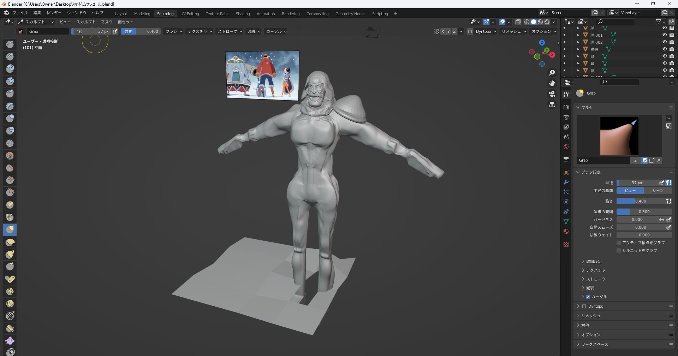Enable the シルエットをグラブ checkbox
Viewport: 678px width, 356px height.
pyautogui.click(x=619, y=251)
